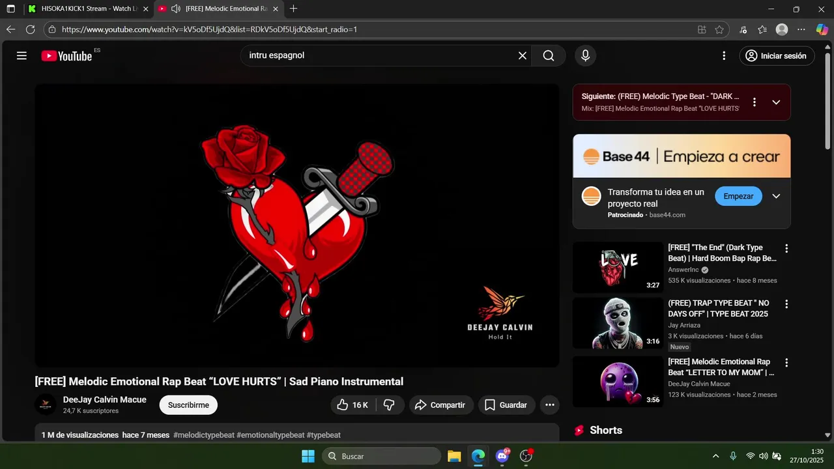
Task: Show hidden system tray icons
Action: (715, 456)
